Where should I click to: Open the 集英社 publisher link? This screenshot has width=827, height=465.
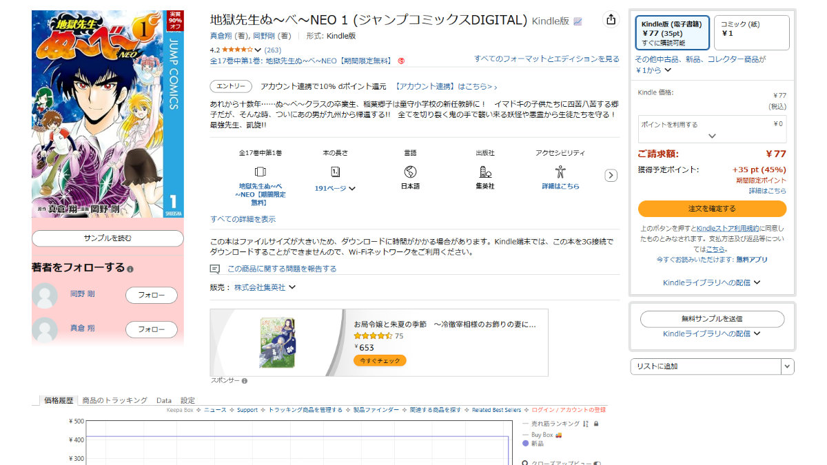(x=485, y=187)
